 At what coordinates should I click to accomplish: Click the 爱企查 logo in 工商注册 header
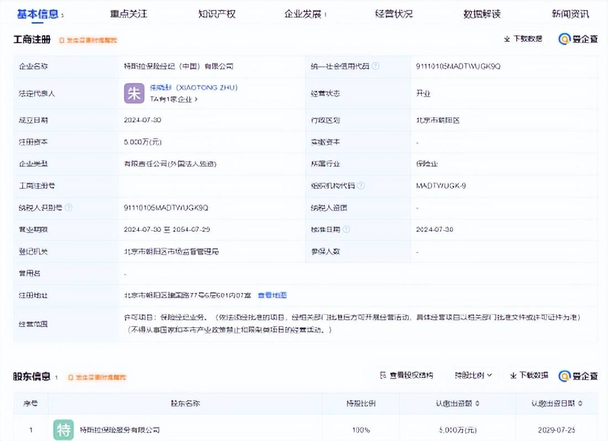tap(578, 39)
